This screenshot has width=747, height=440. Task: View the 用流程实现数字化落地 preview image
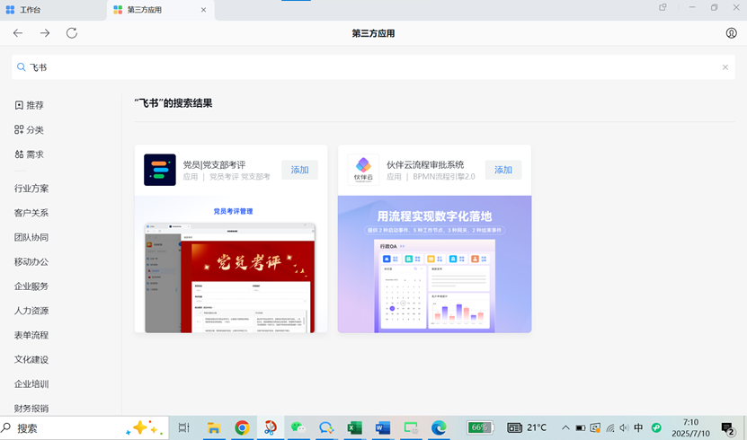pyautogui.click(x=434, y=264)
